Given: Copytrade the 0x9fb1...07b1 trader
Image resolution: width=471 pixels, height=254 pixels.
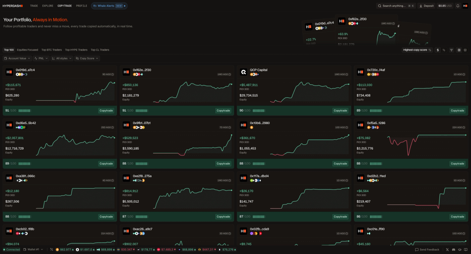Looking at the screenshot, I should click(x=223, y=164).
